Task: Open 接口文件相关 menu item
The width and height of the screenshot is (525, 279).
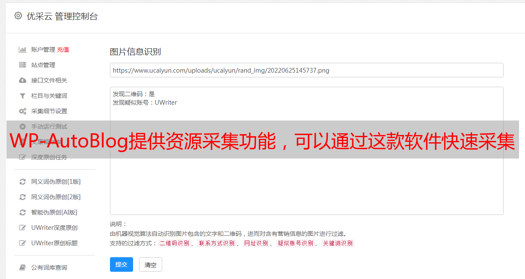Action: pyautogui.click(x=49, y=80)
